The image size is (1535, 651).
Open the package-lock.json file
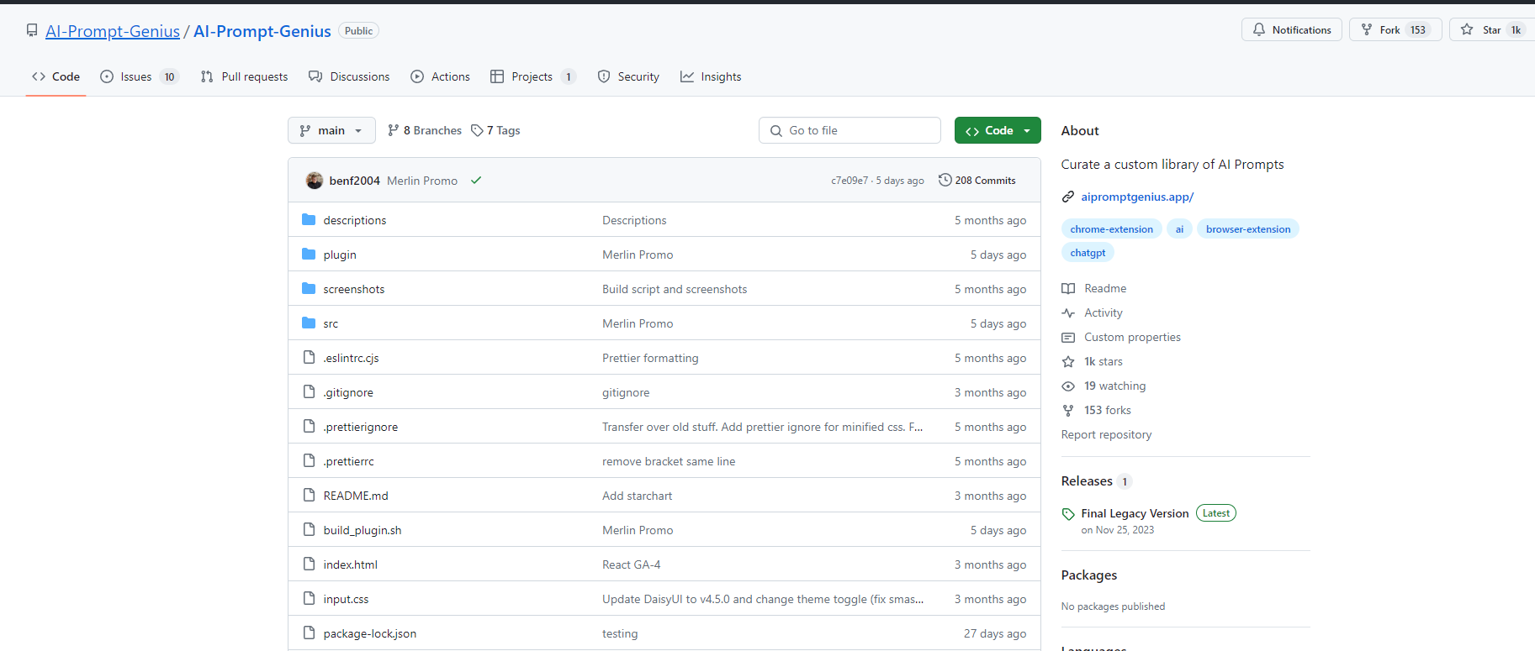tap(370, 633)
